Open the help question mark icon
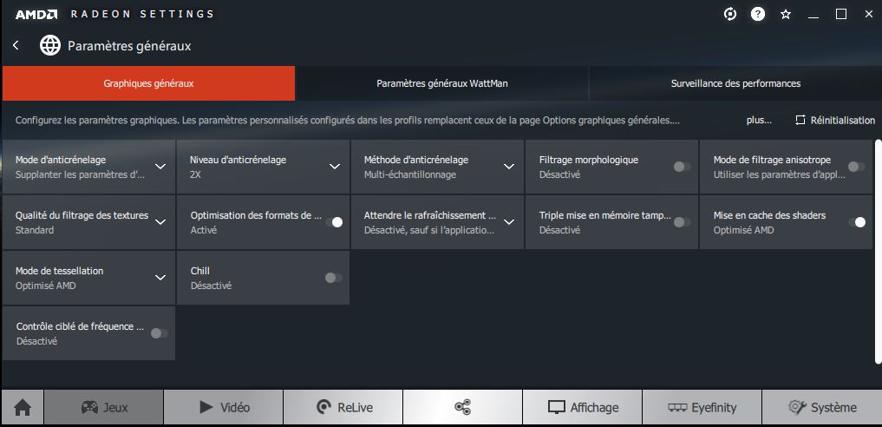The image size is (882, 427). click(758, 15)
